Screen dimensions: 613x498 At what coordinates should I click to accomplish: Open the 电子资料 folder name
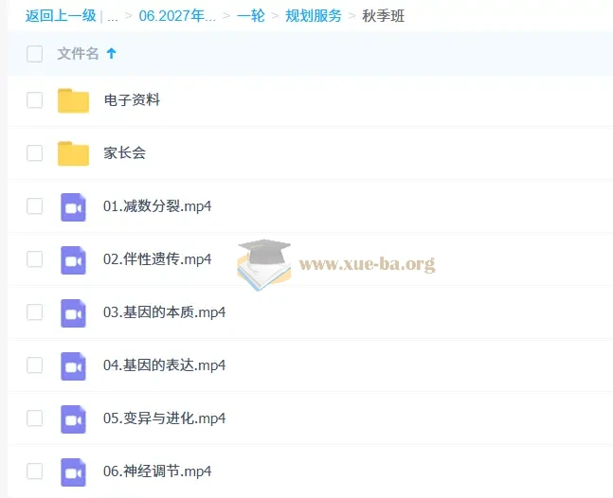(132, 100)
